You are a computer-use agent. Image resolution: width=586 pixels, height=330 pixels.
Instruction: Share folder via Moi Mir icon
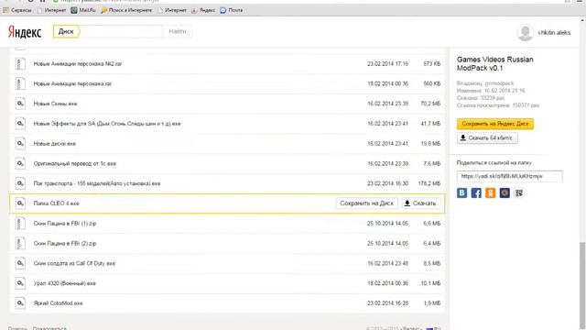click(505, 192)
